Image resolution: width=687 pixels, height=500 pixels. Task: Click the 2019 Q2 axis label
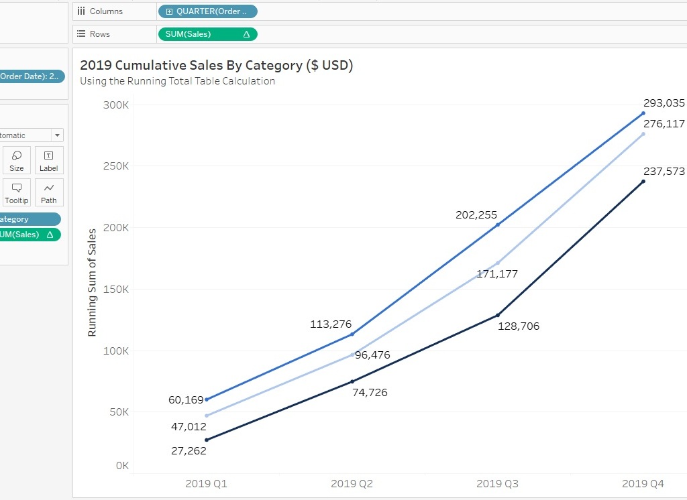click(x=352, y=483)
